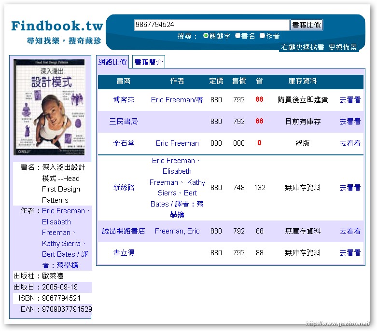Click multi-author link in 新絲路 row
377x331 pixels.
(177, 188)
